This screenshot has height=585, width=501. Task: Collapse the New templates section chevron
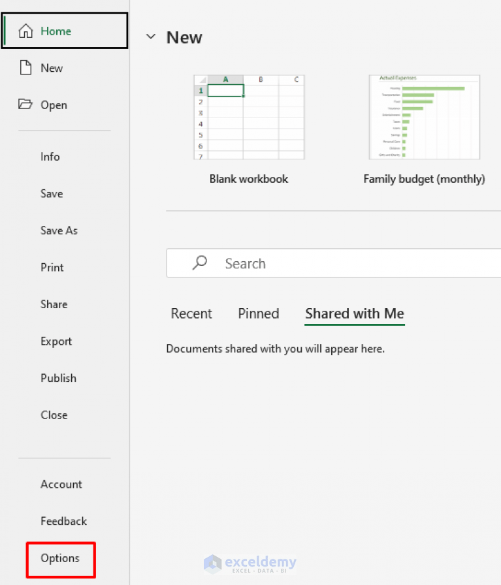click(151, 37)
